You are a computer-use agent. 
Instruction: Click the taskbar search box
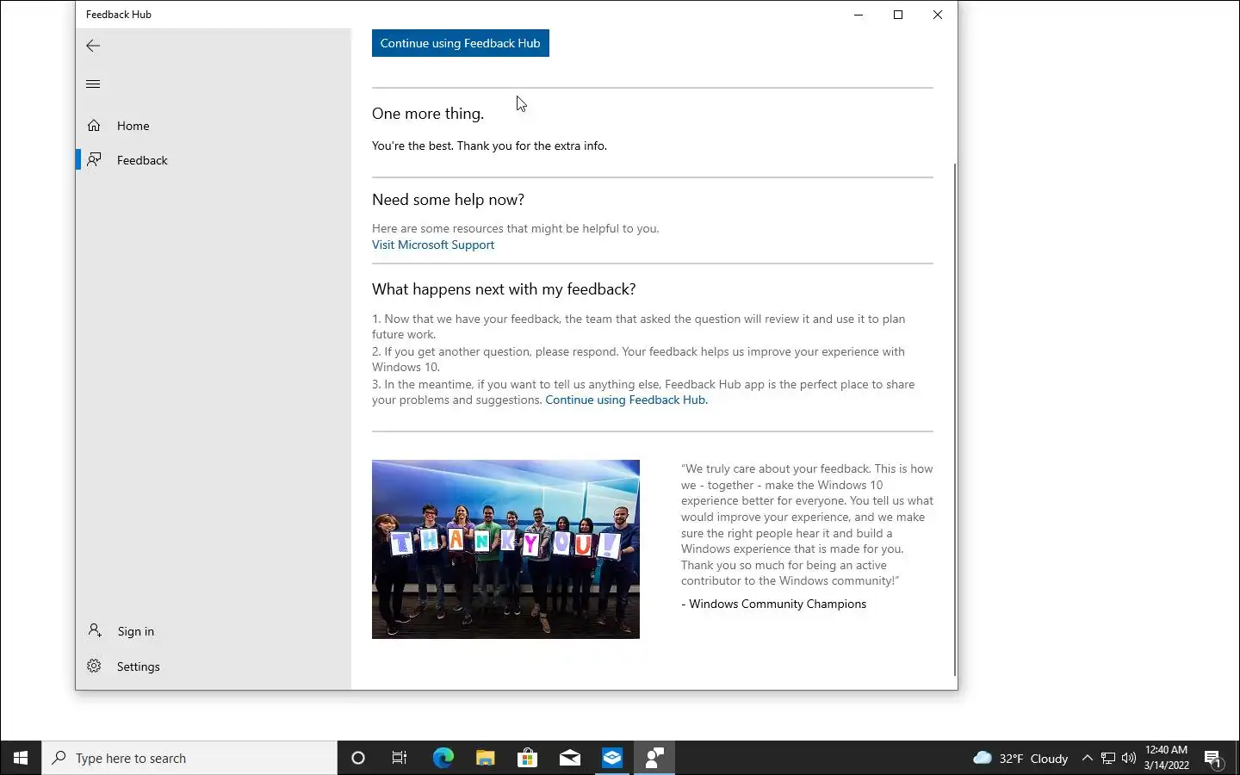click(189, 758)
